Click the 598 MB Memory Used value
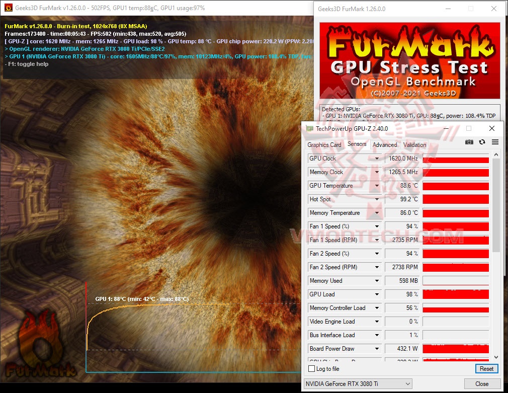Viewport: 508px width, 393px height. tap(402, 281)
